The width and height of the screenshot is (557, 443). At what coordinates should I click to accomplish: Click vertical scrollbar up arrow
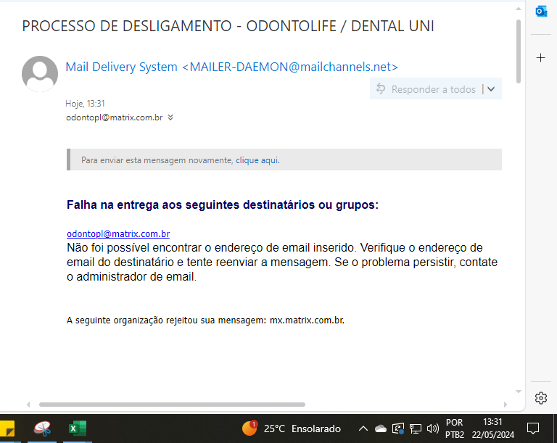click(519, 9)
